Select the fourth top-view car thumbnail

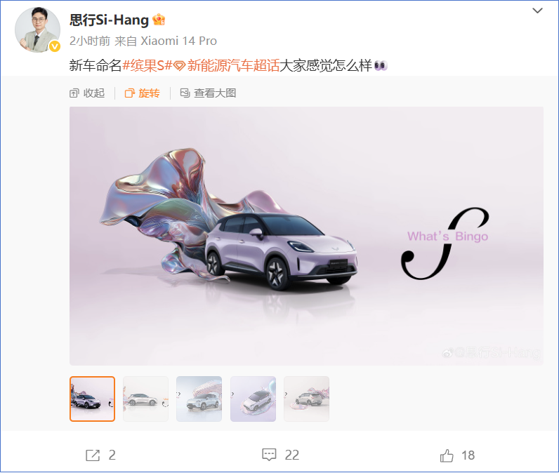click(253, 399)
